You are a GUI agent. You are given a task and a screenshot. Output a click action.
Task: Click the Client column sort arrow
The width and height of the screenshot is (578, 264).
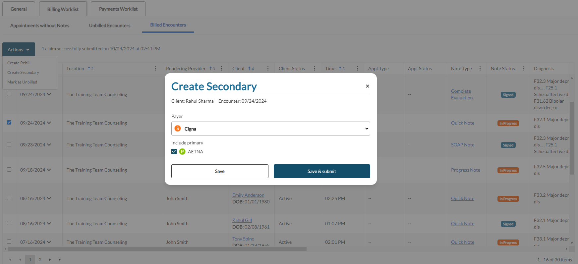tap(249, 69)
